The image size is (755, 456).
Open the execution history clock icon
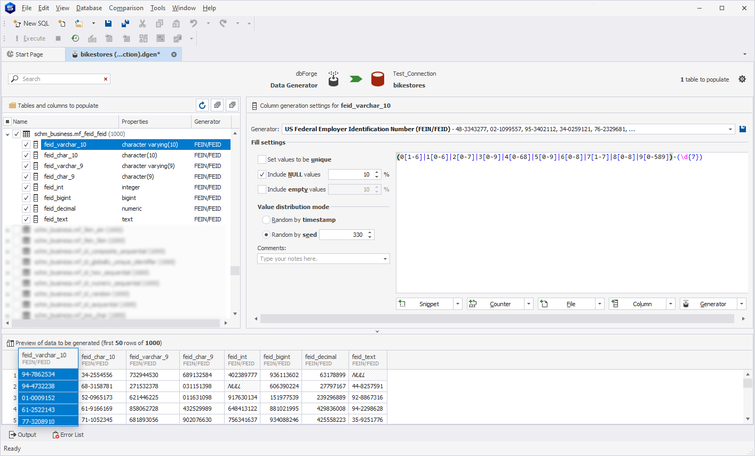coord(75,38)
